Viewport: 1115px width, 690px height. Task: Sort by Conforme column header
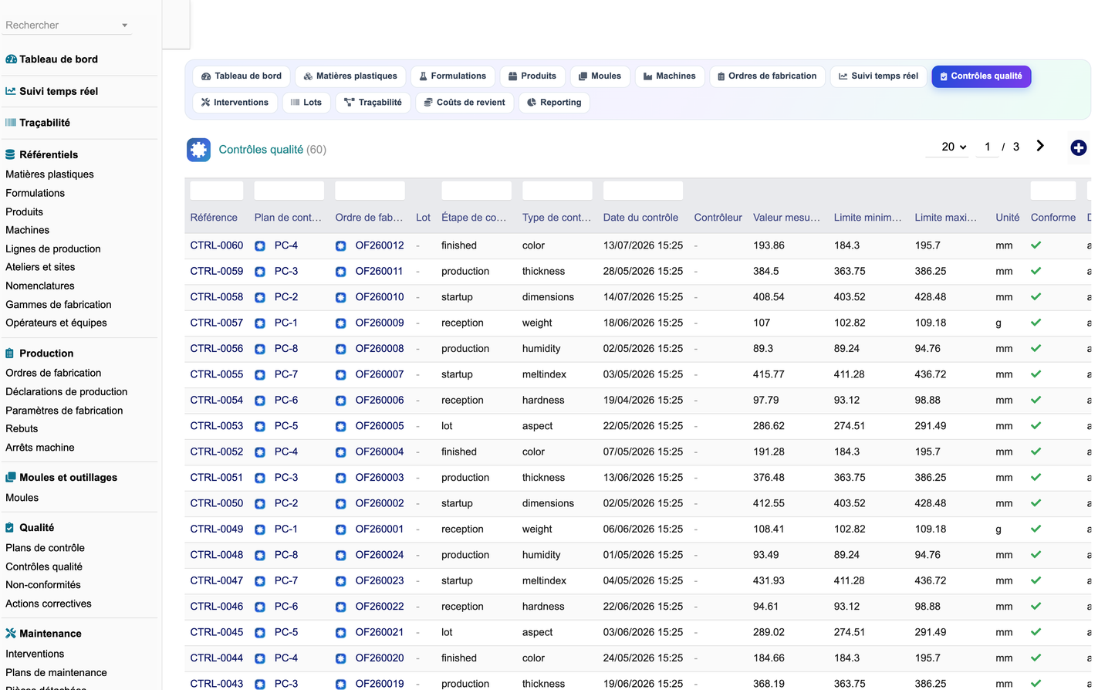(1053, 218)
